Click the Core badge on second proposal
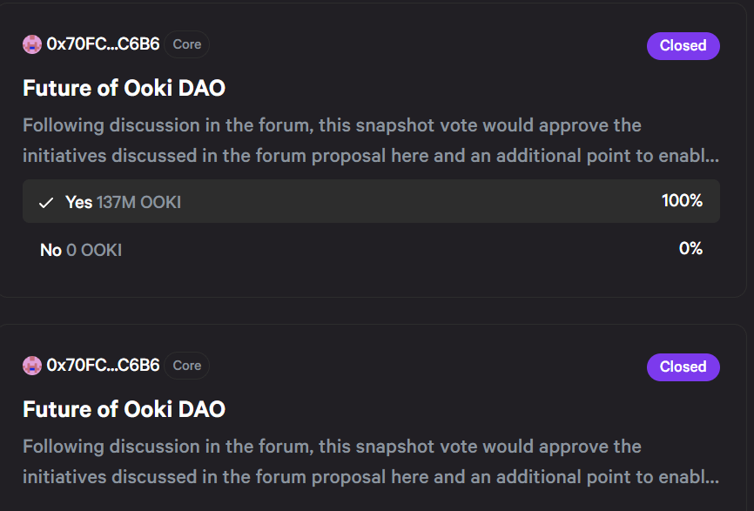Screen dimensions: 754x511 (186, 366)
